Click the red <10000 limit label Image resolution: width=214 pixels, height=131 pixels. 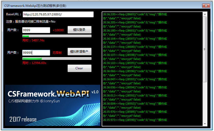(58, 30)
